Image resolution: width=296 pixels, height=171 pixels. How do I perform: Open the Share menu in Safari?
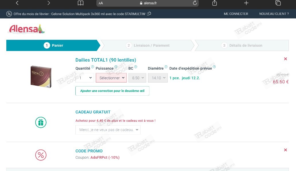[214, 3]
